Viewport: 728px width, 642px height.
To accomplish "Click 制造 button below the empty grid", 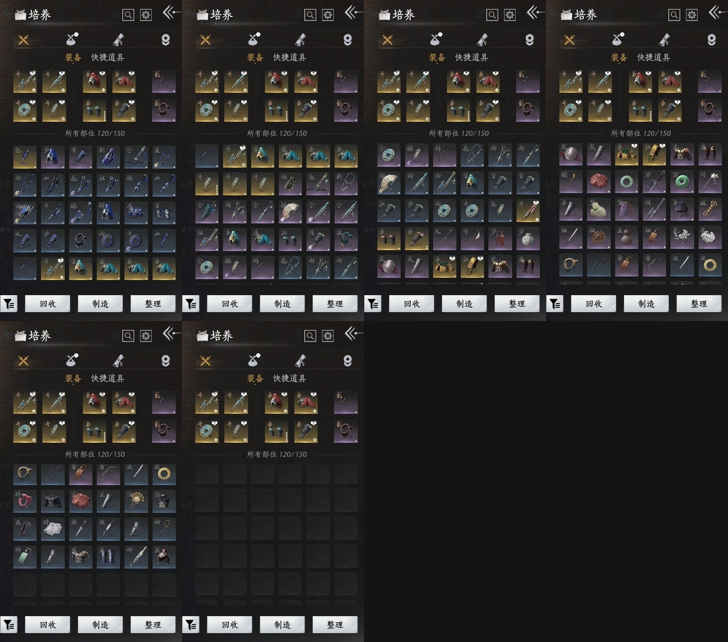I will 282,625.
